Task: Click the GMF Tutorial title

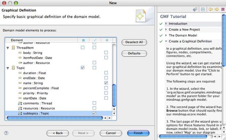Action: pyautogui.click(x=173, y=17)
